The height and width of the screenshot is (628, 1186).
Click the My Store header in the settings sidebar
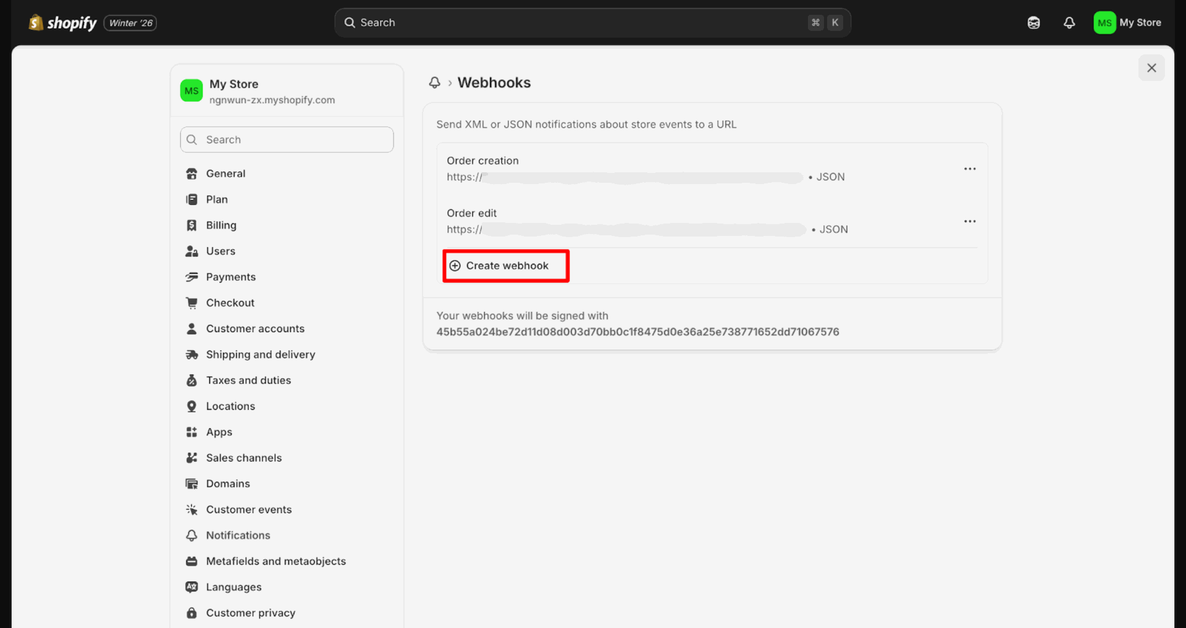tap(287, 91)
